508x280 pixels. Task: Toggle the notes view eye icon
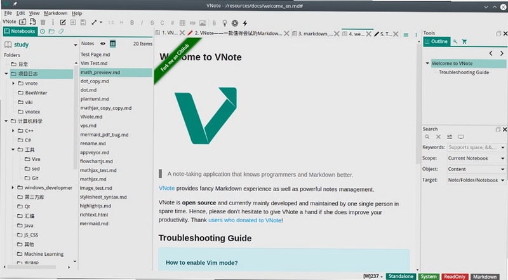coord(103,43)
